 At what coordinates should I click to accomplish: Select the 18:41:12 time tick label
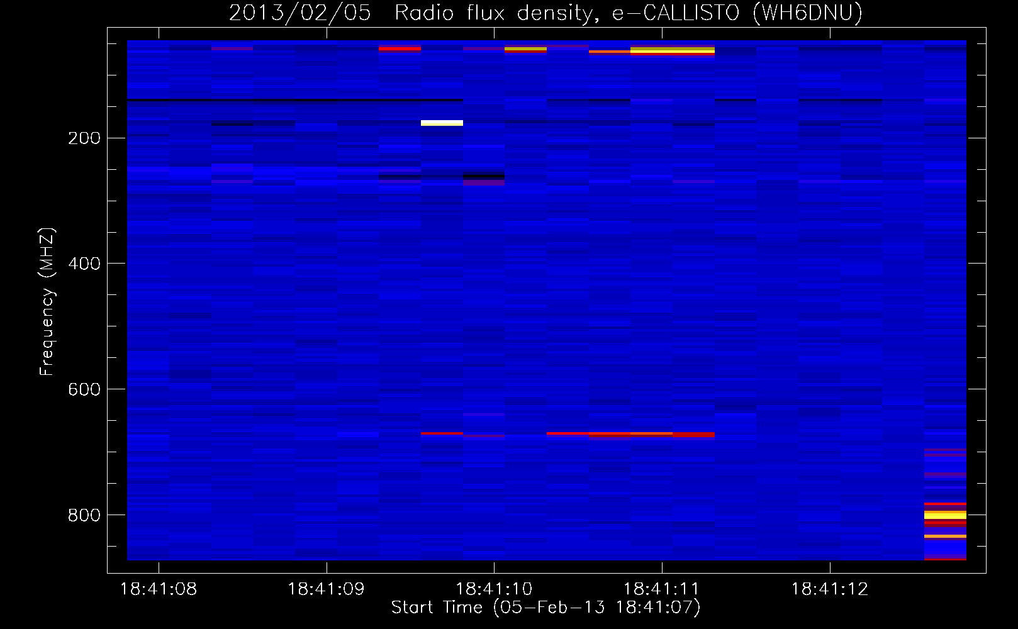point(829,589)
